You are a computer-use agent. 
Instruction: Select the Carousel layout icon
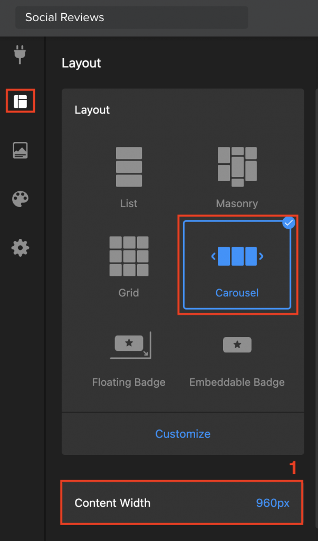[x=237, y=256]
